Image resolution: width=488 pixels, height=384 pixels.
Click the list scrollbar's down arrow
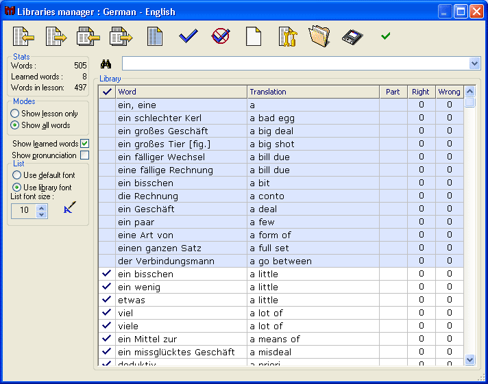(x=469, y=359)
